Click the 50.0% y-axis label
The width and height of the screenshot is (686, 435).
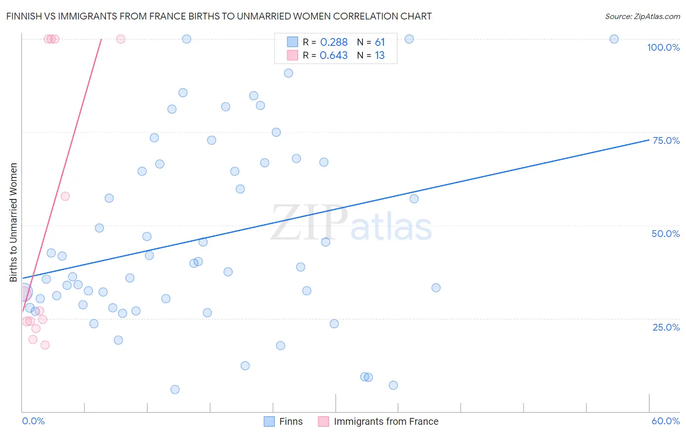coord(666,234)
